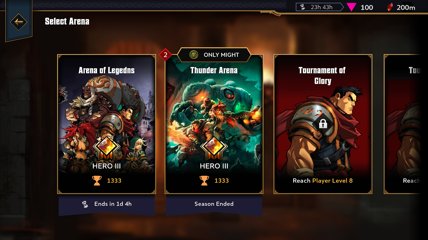Screen dimensions: 428x240
Task: Click the red crystal currency icon
Action: tap(390, 7)
